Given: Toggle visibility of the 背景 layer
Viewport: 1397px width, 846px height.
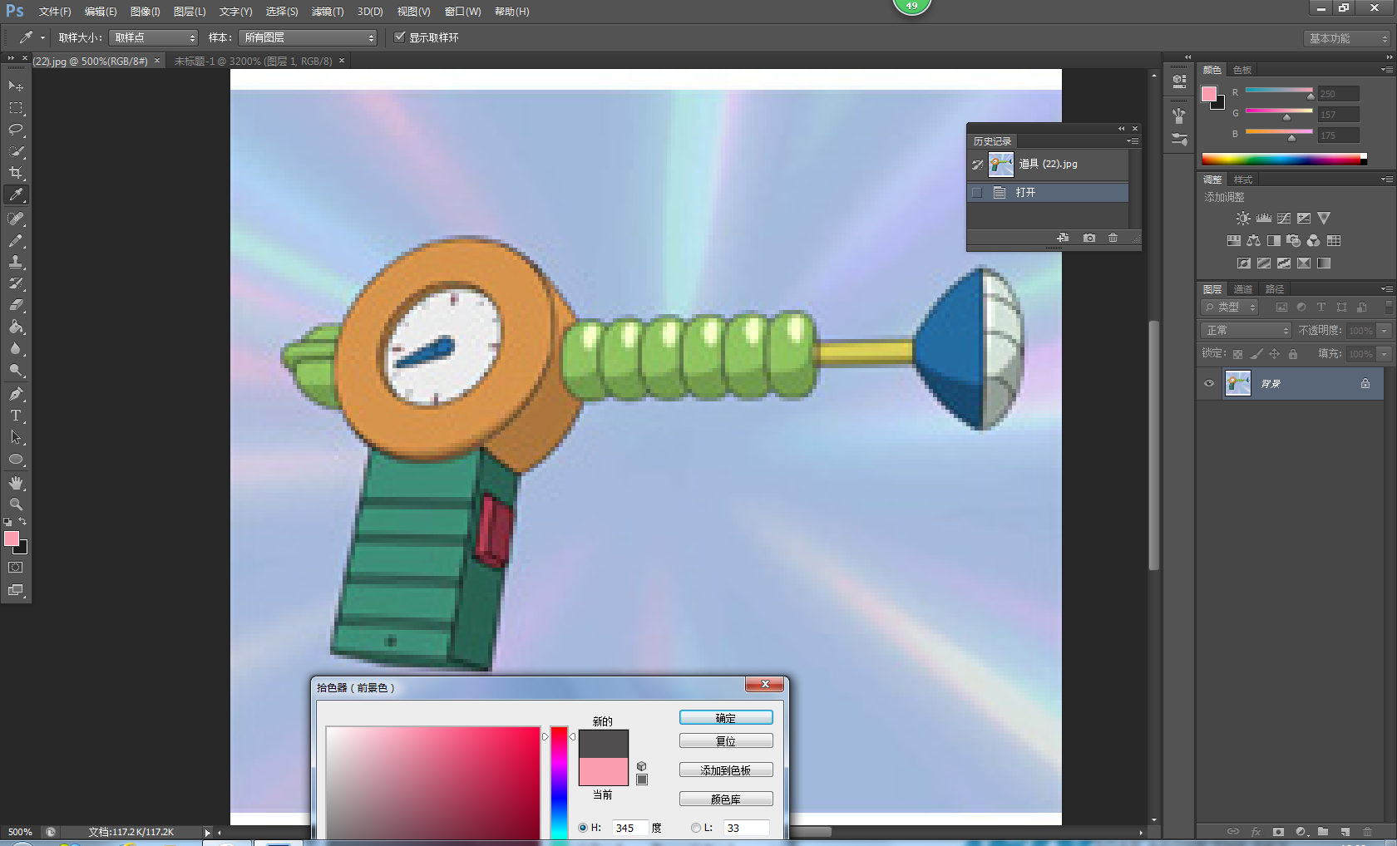Looking at the screenshot, I should pos(1209,384).
